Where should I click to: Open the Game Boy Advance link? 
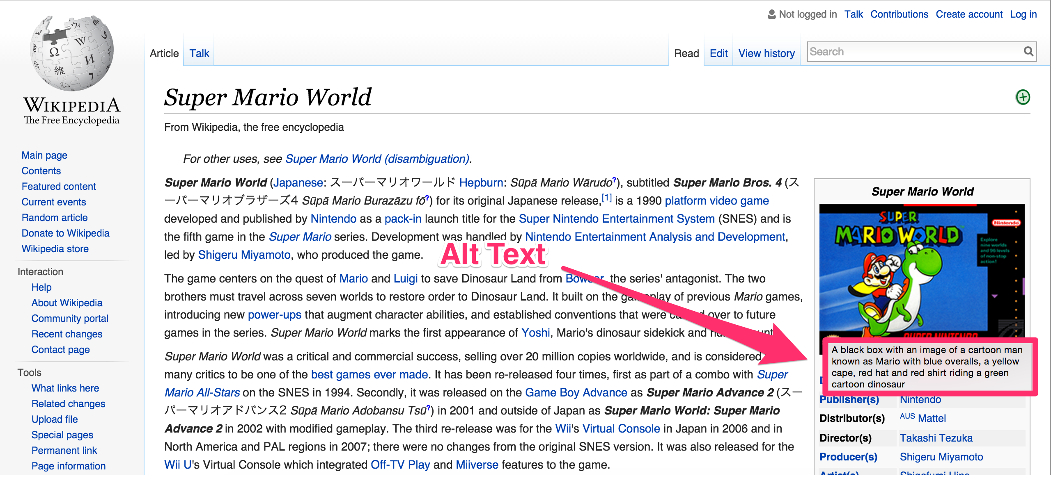coord(576,393)
